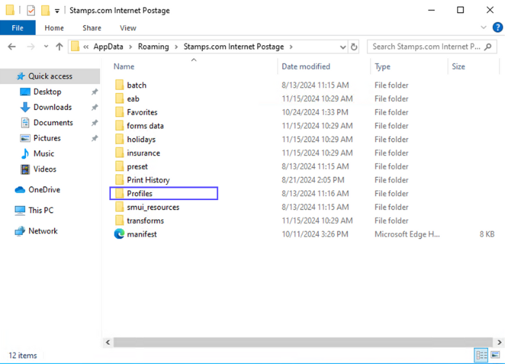Open Explorer Help question mark icon
Viewport: 505px width, 364px height.
coord(498,27)
